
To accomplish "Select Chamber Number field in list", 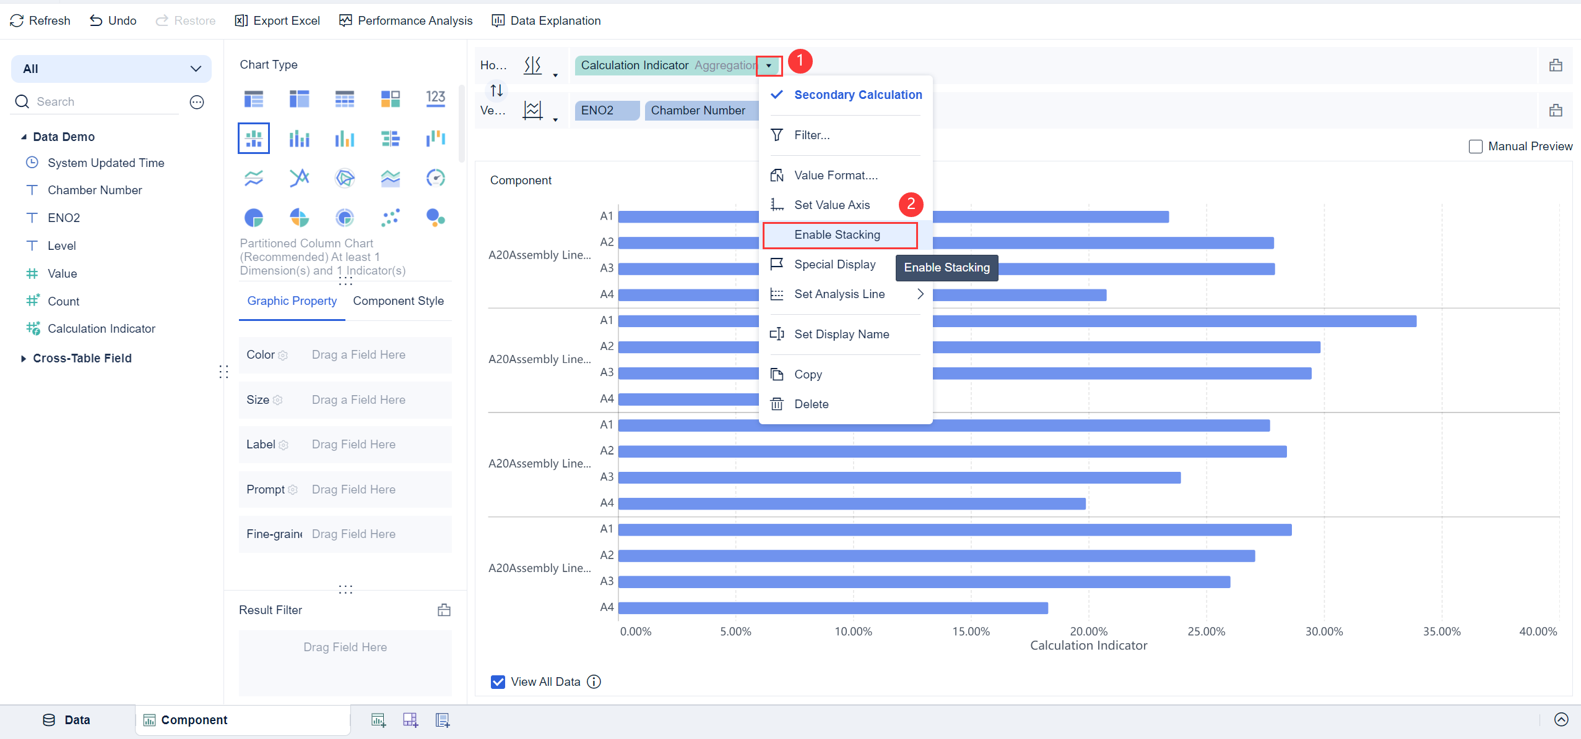I will tap(95, 190).
